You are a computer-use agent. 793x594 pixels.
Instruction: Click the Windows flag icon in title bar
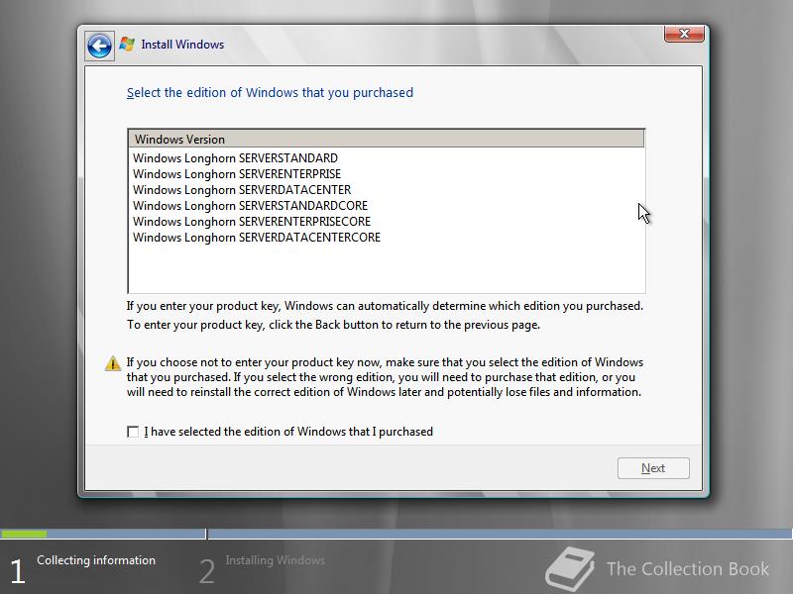click(127, 45)
